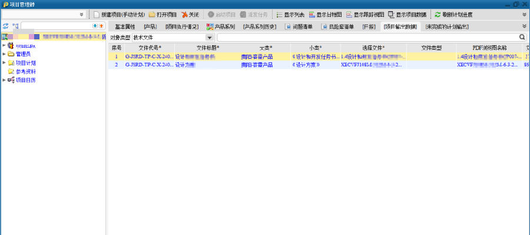
Task: Sort by the 文件标题* column header
Action: [x=207, y=48]
